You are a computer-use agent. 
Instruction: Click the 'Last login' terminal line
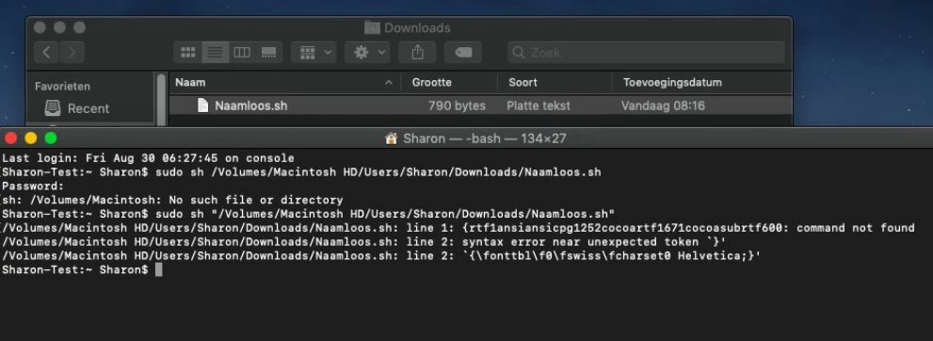click(x=148, y=158)
